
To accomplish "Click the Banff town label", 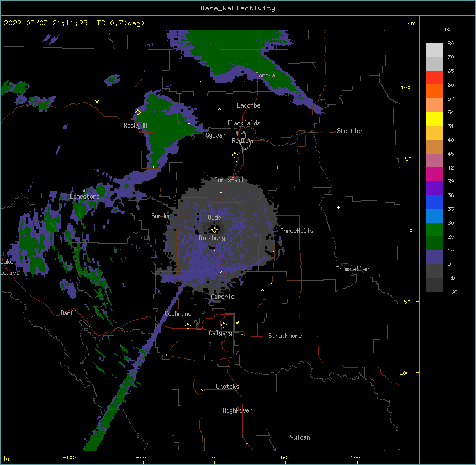I will (x=68, y=313).
